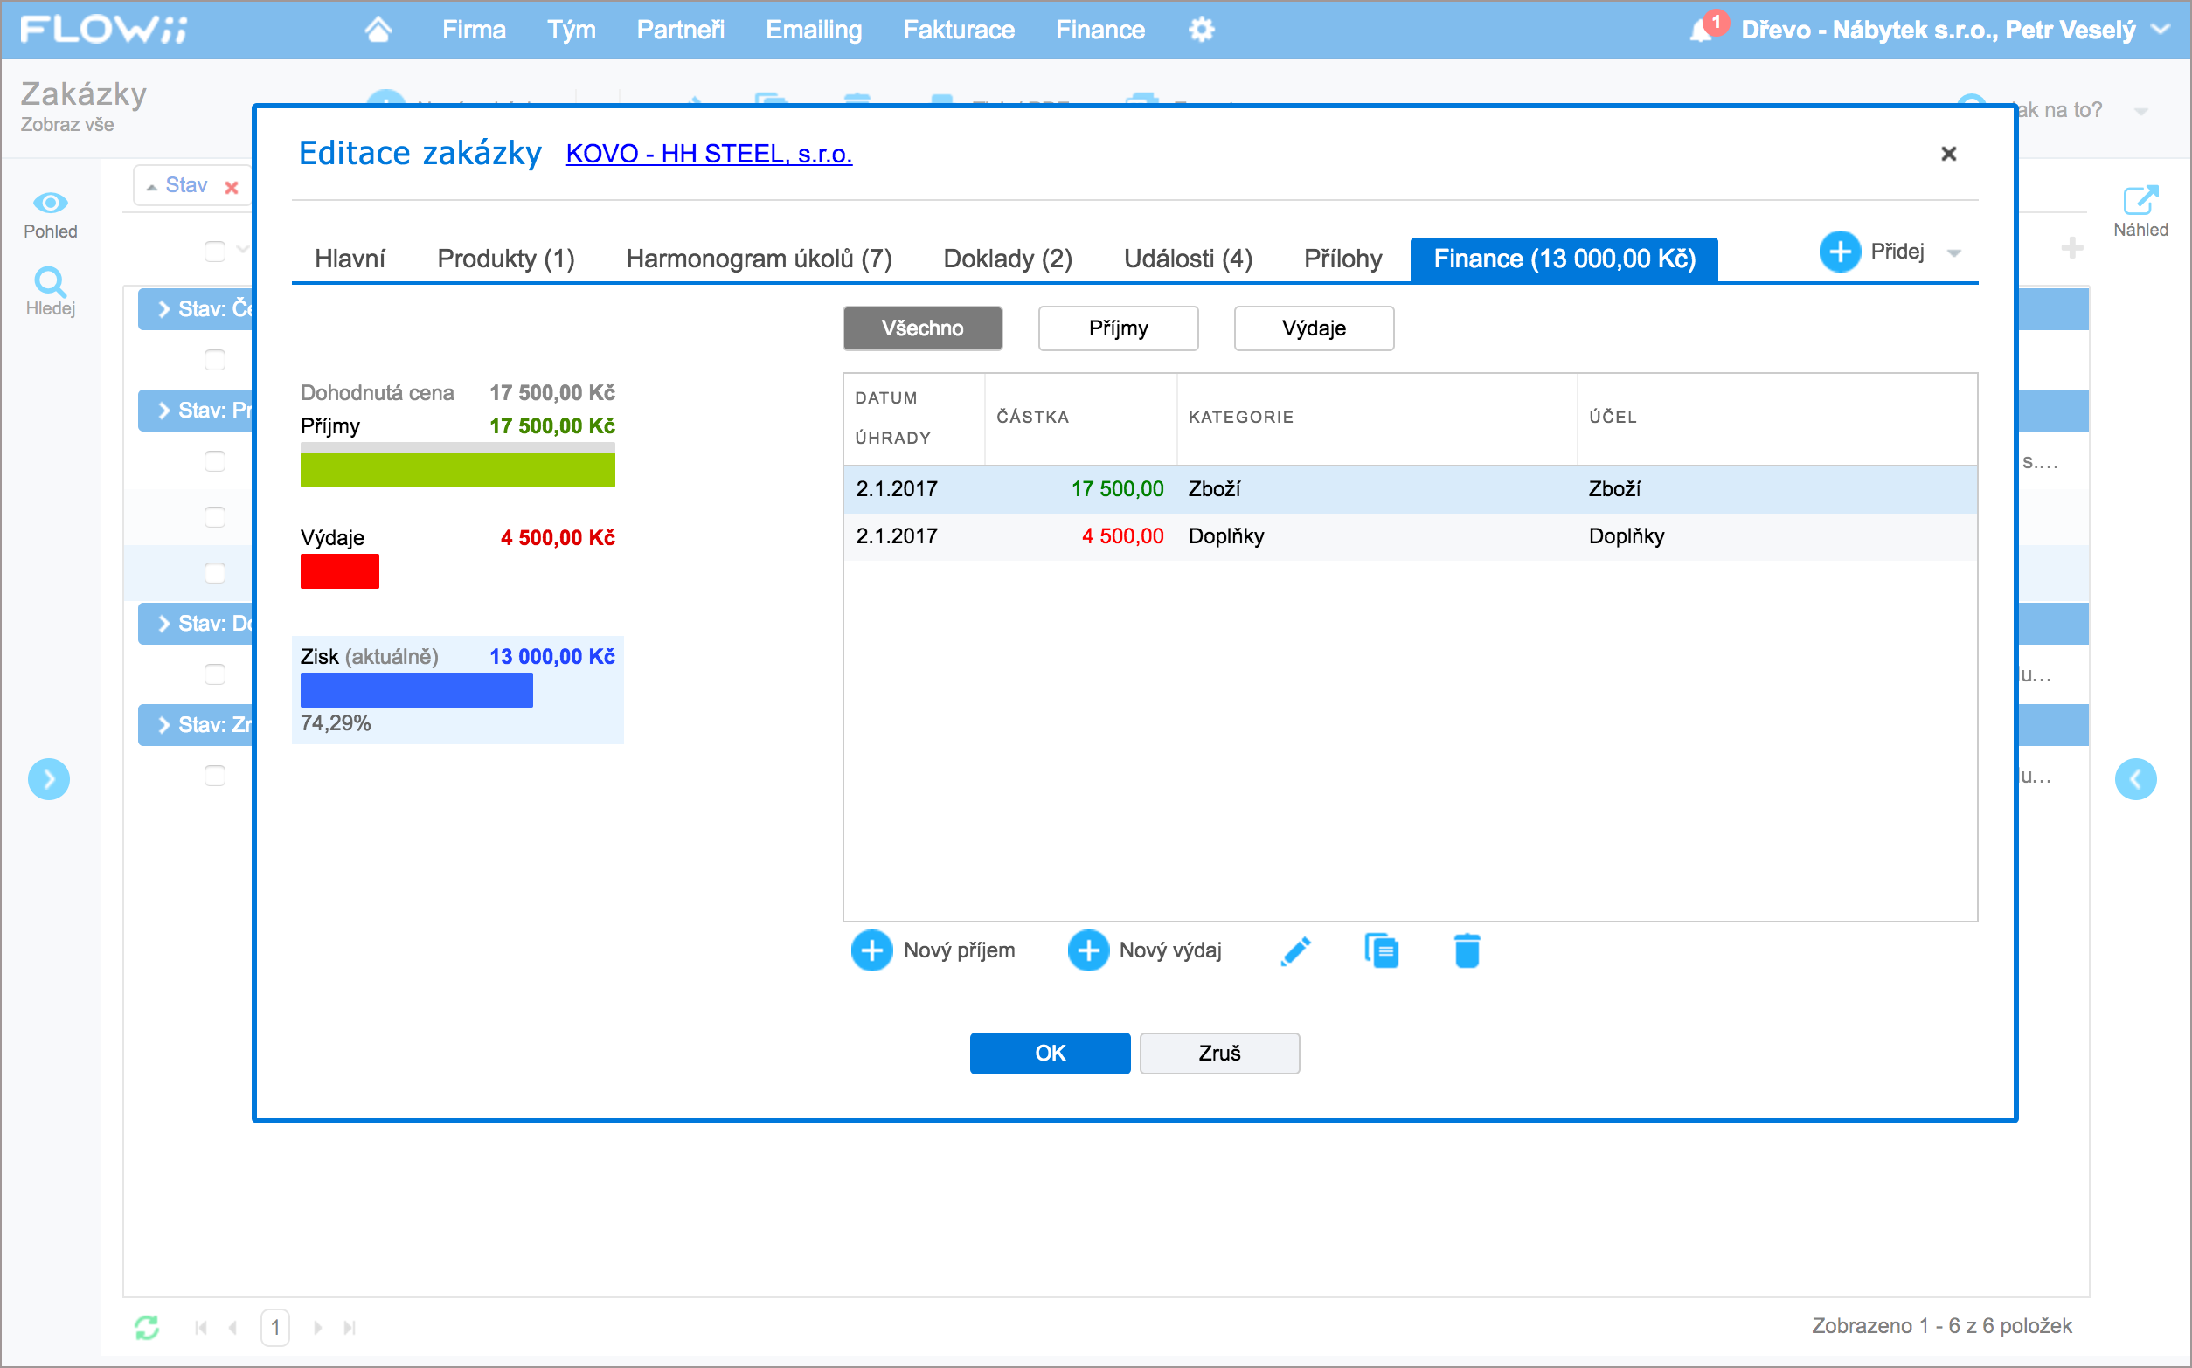Check the row checkbox under Stav: D group
Image resolution: width=2192 pixels, height=1368 pixels.
coord(214,675)
